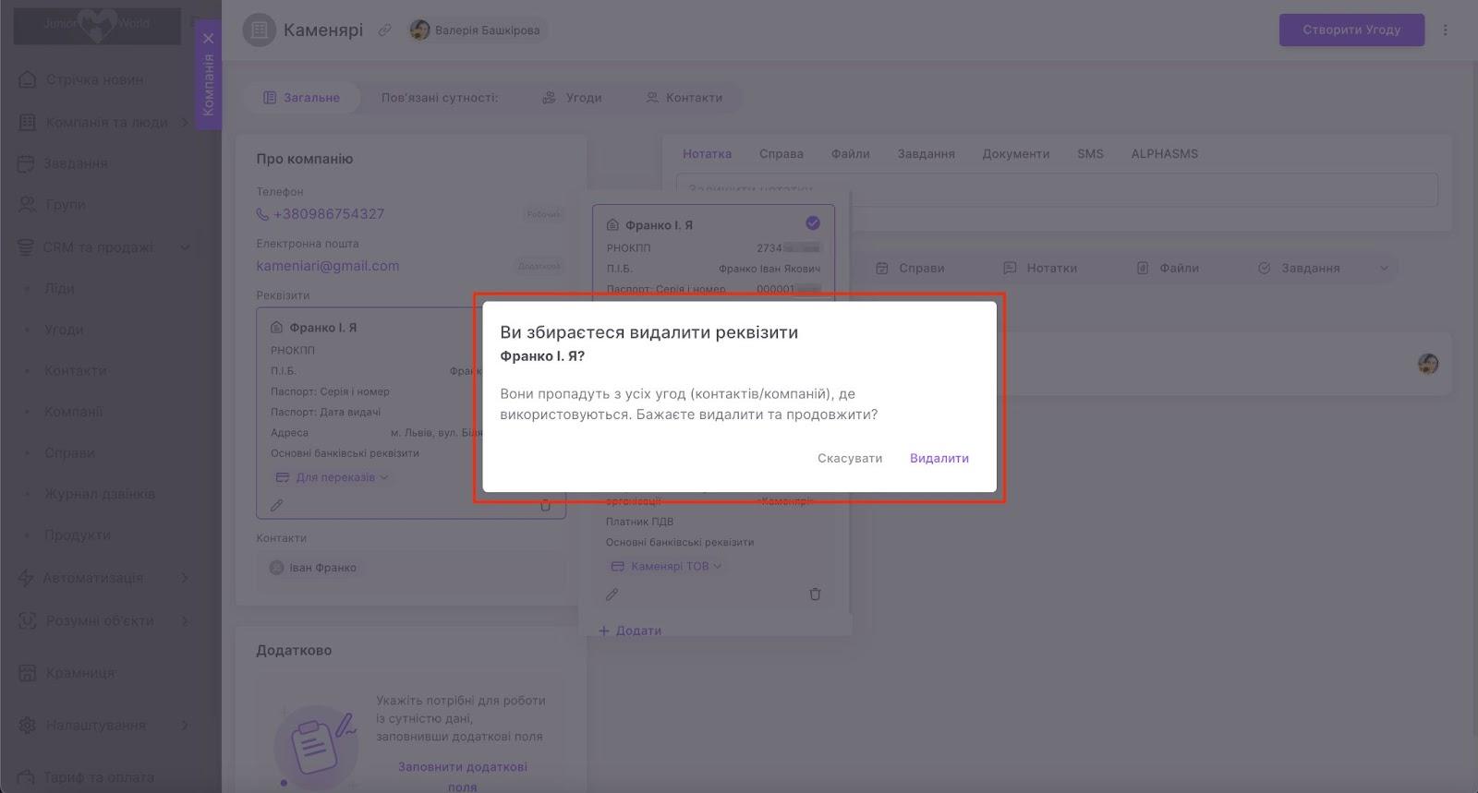Open the Крамниця store icon
The image size is (1478, 793).
[28, 673]
